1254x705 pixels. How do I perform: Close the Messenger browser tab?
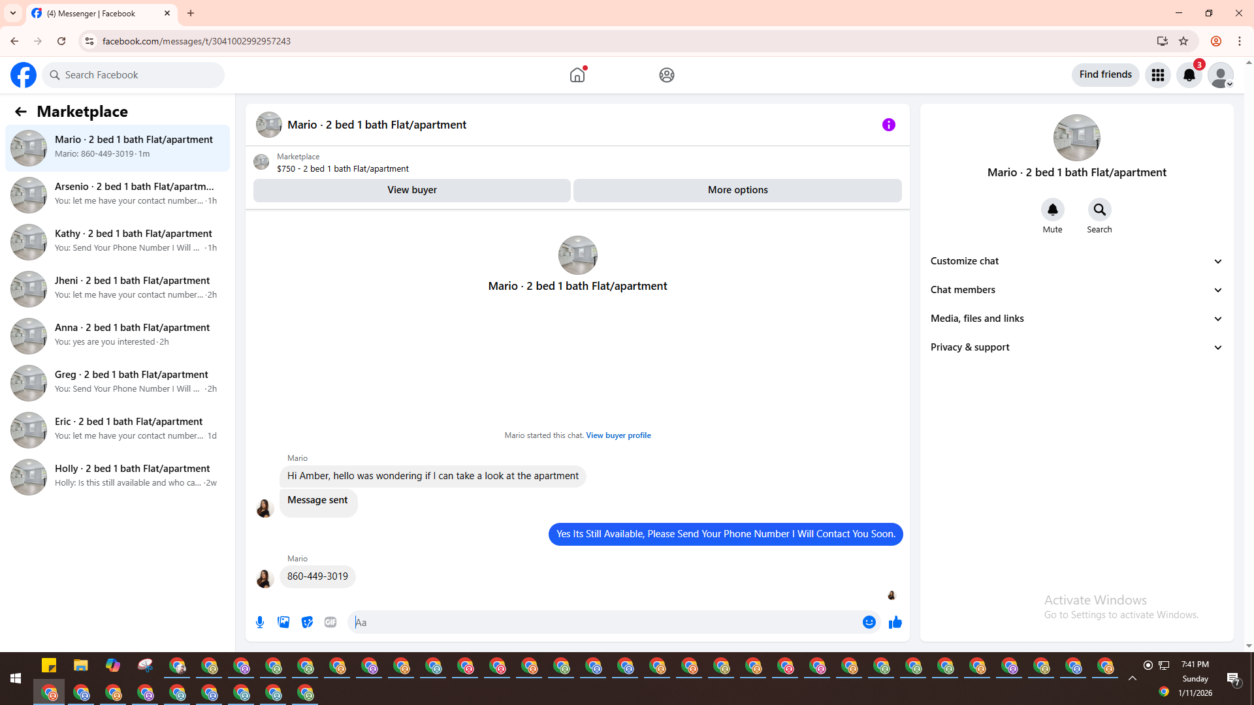click(x=167, y=13)
